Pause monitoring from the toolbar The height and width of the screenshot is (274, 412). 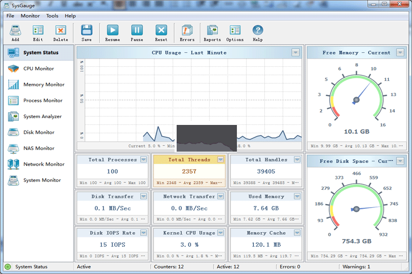coord(137,31)
